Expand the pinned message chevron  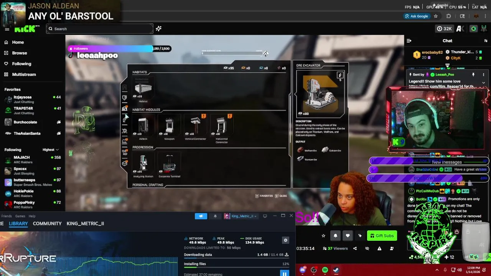(483, 83)
